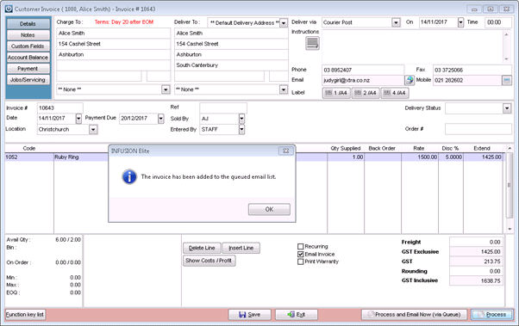Open the invoice Date dropdown
The height and width of the screenshot is (326, 519).
point(78,118)
